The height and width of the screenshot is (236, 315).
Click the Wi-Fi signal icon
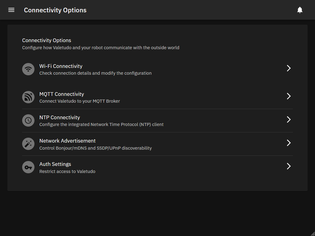[28, 69]
